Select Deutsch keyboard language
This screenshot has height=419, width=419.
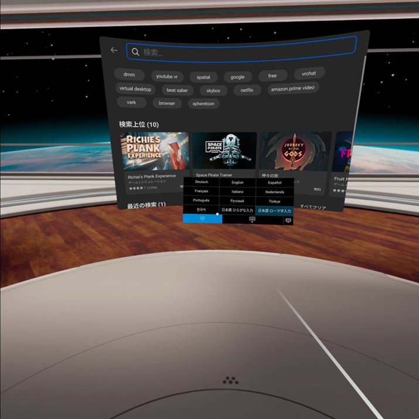coord(202,182)
